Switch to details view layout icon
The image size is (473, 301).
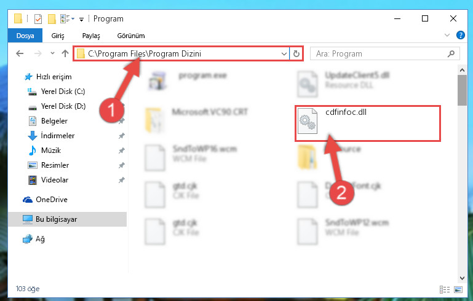coord(445,289)
